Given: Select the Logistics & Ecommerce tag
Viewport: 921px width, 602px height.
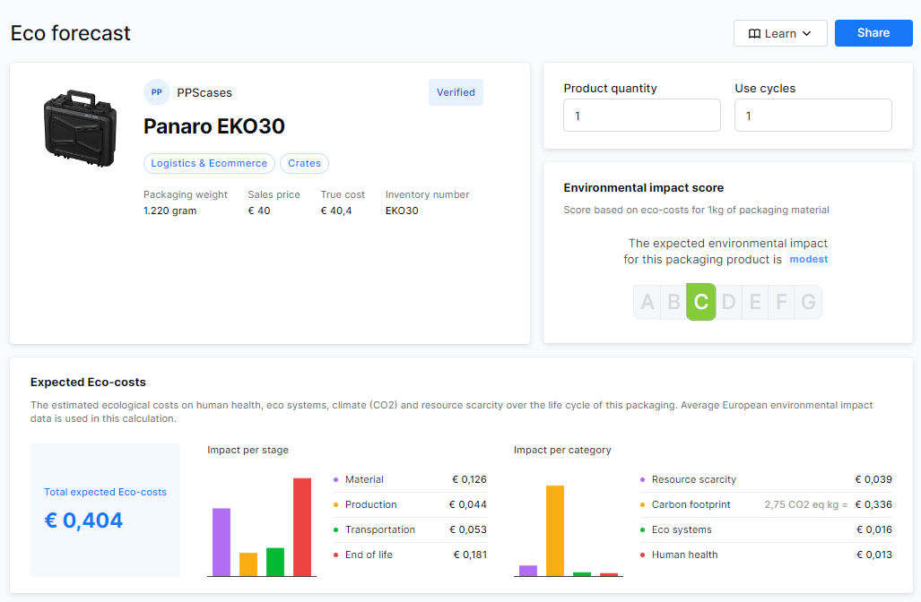Looking at the screenshot, I should 209,163.
